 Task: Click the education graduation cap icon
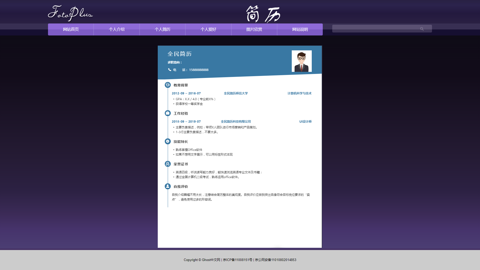168,85
